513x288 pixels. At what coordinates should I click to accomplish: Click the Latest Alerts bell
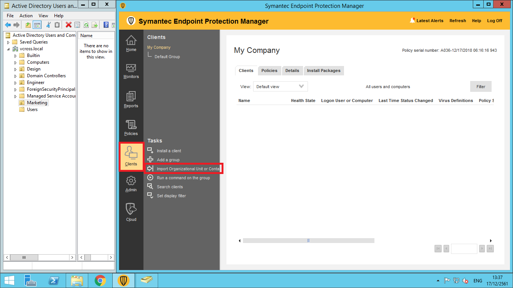[413, 21]
